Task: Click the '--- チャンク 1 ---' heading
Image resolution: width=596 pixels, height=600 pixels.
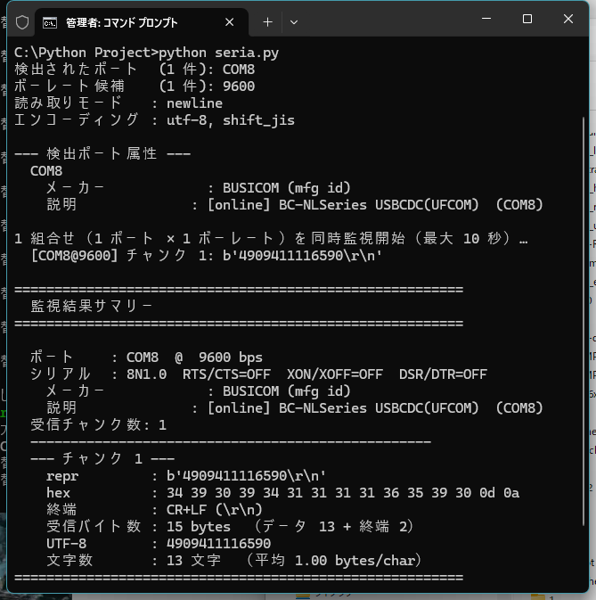Action: click(102, 459)
